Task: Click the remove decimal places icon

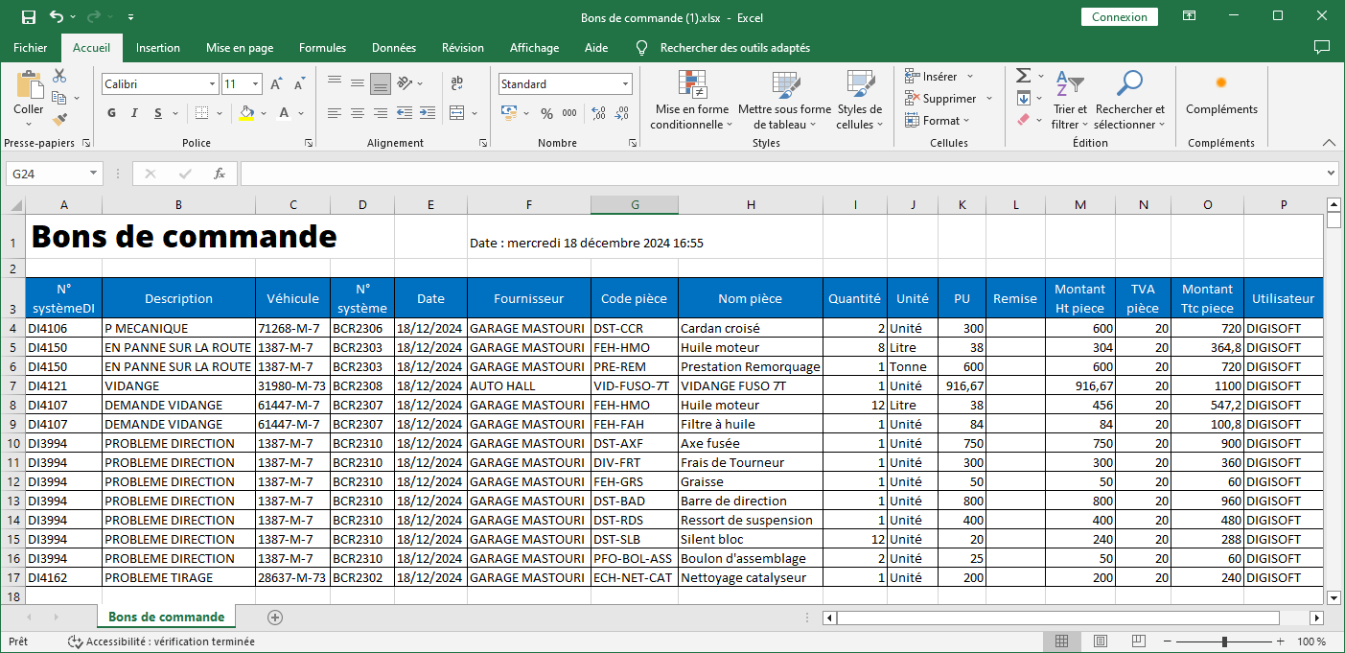Action: (622, 113)
